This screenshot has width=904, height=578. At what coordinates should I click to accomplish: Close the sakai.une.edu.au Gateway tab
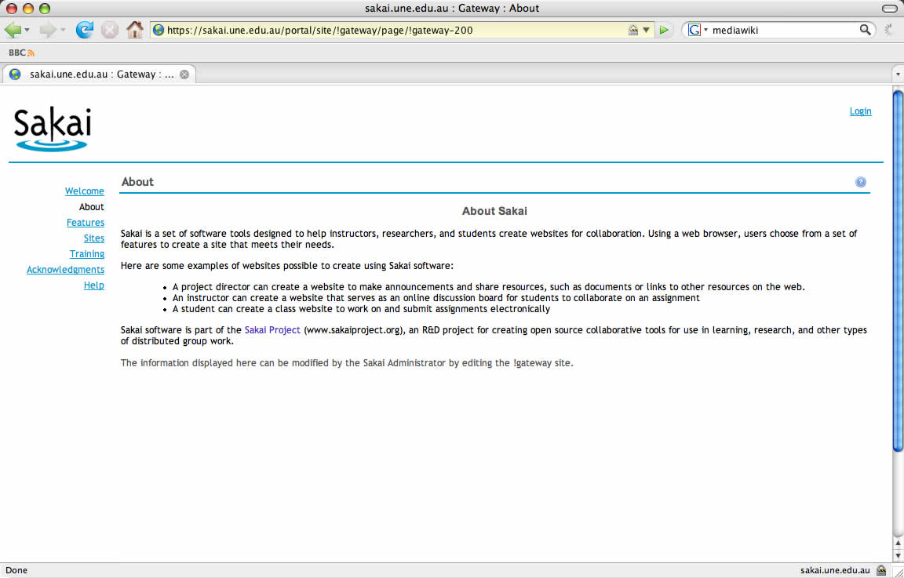tap(184, 75)
